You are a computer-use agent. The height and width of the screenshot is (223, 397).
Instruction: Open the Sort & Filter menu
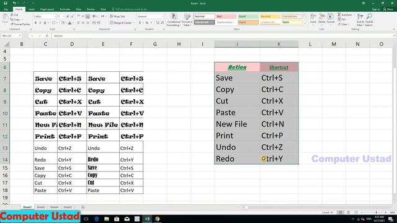(x=360, y=20)
